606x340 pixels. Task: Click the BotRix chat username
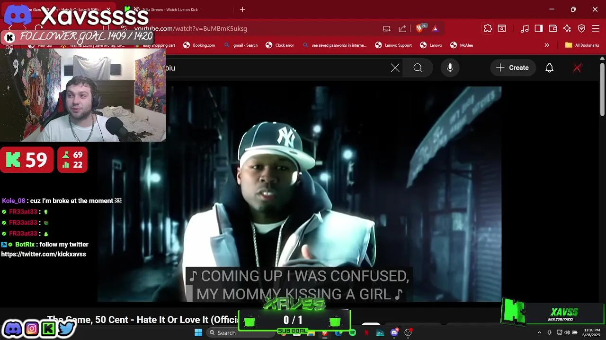tap(25, 244)
